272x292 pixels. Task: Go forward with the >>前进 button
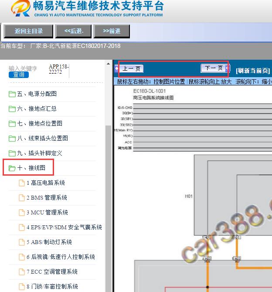(x=112, y=31)
